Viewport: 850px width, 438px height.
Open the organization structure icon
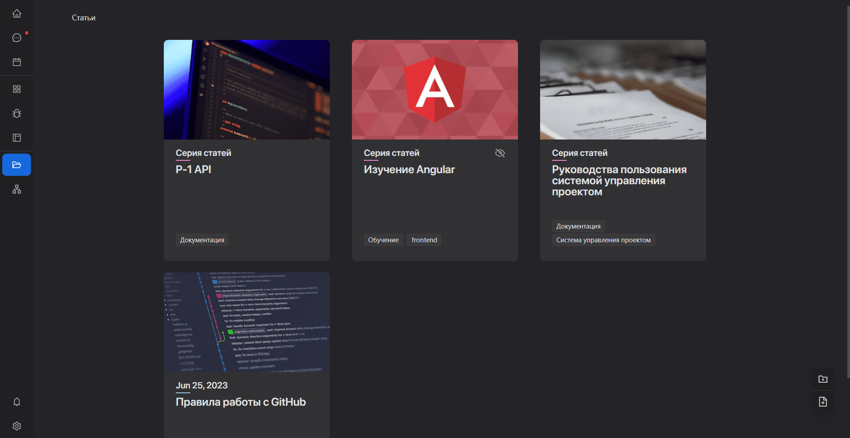click(17, 189)
